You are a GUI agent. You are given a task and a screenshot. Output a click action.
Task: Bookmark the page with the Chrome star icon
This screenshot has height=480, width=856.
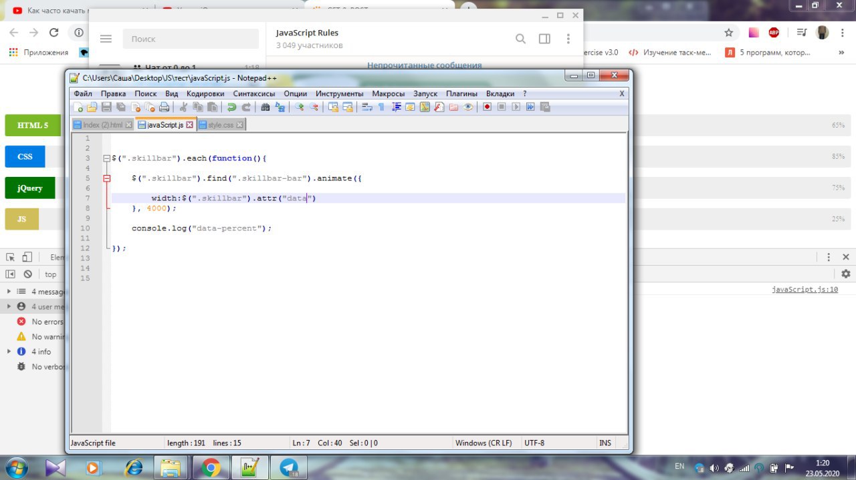pyautogui.click(x=728, y=32)
